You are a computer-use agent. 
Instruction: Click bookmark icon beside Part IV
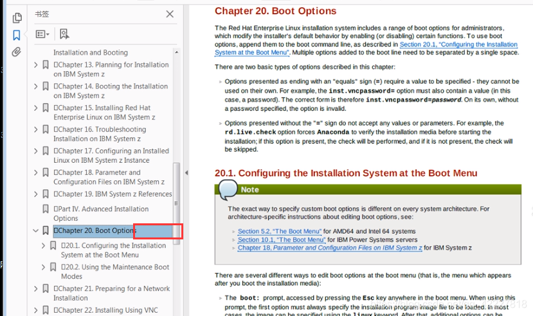pos(46,209)
